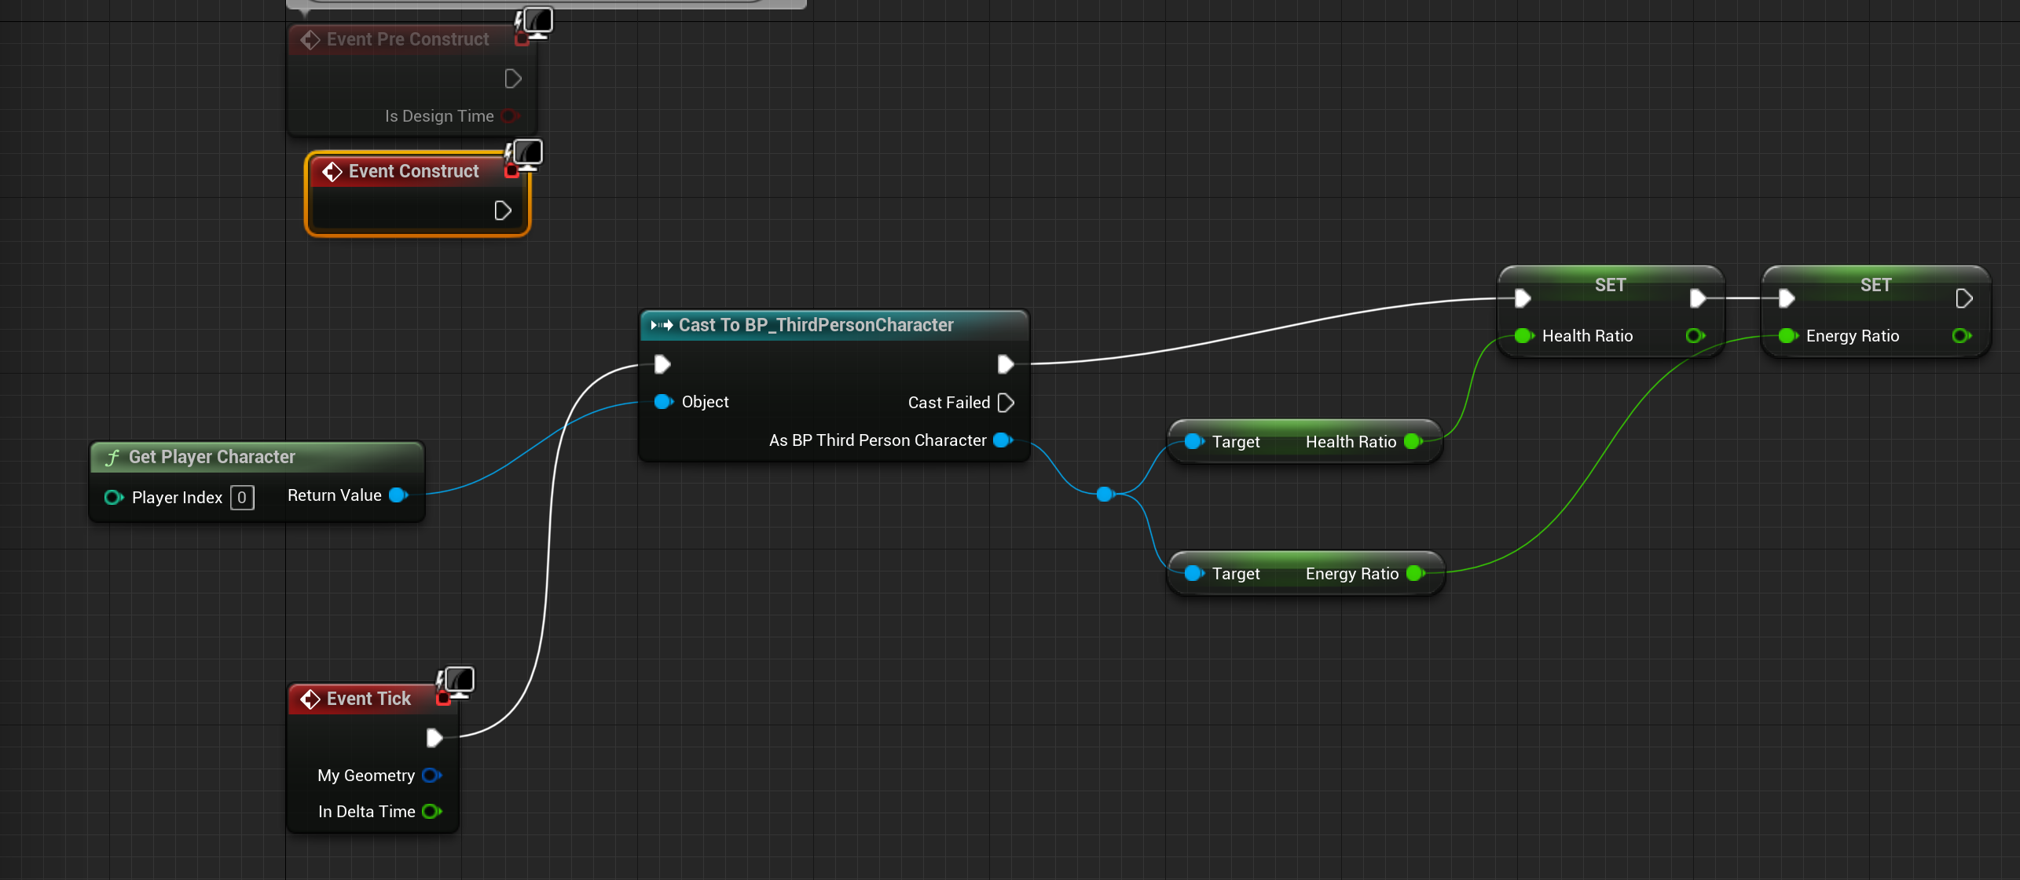Image resolution: width=2020 pixels, height=880 pixels.
Task: Click the My Geometry output pin
Action: click(431, 776)
